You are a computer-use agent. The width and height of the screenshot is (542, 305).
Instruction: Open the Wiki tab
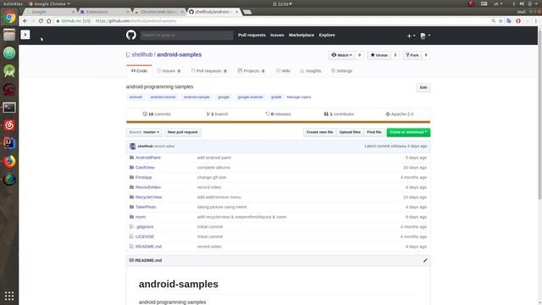tap(283, 71)
